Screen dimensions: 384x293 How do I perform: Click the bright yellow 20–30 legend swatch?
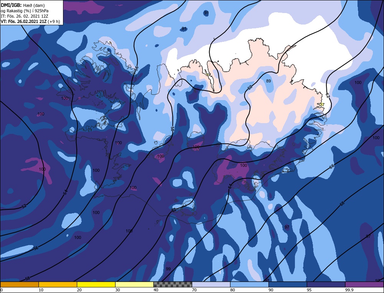[96, 284]
